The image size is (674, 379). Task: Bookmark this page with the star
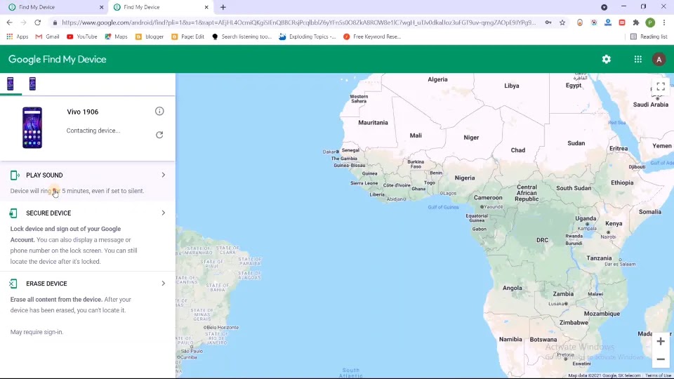pyautogui.click(x=562, y=22)
